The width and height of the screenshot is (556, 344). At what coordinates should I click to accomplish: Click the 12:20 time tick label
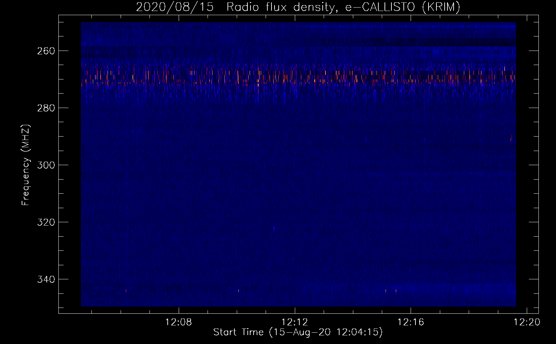(x=527, y=322)
